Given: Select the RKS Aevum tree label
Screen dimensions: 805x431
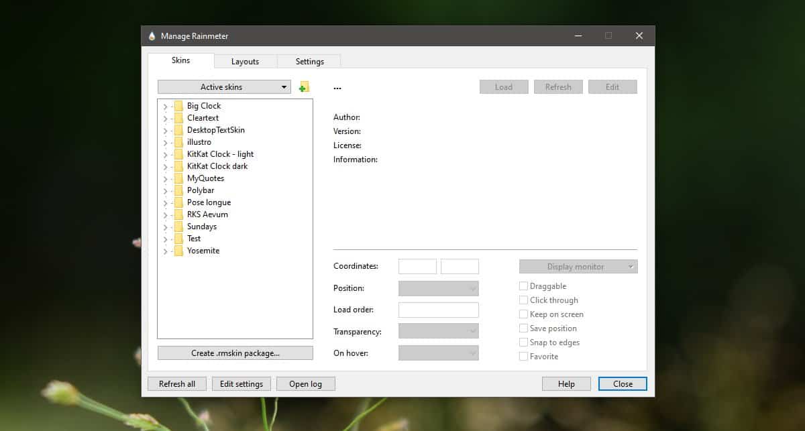Looking at the screenshot, I should (x=207, y=214).
